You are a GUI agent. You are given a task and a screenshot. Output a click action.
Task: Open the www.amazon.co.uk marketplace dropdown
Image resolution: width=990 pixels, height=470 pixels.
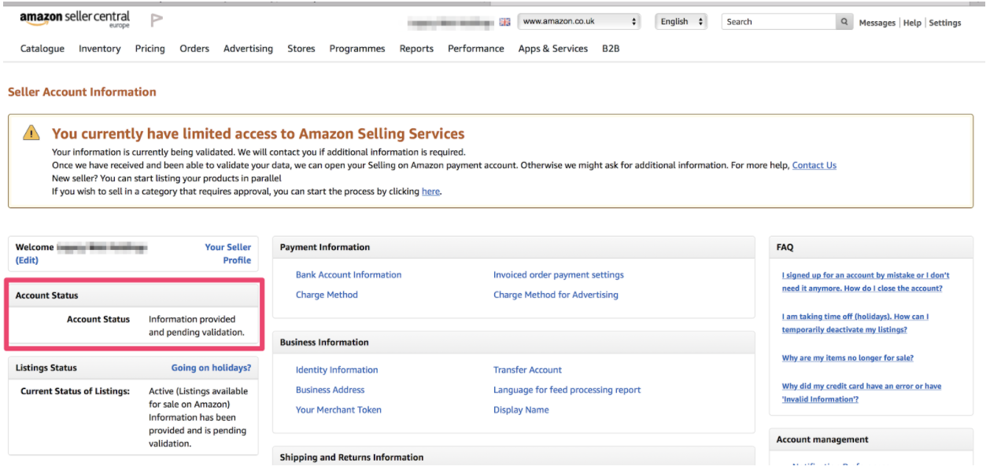click(578, 22)
